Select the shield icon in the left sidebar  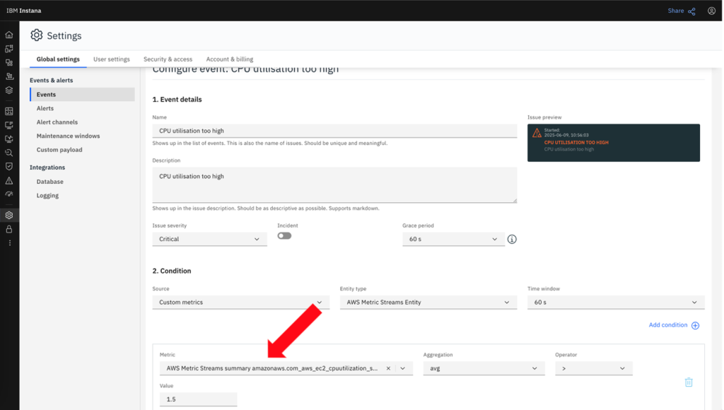(8, 168)
